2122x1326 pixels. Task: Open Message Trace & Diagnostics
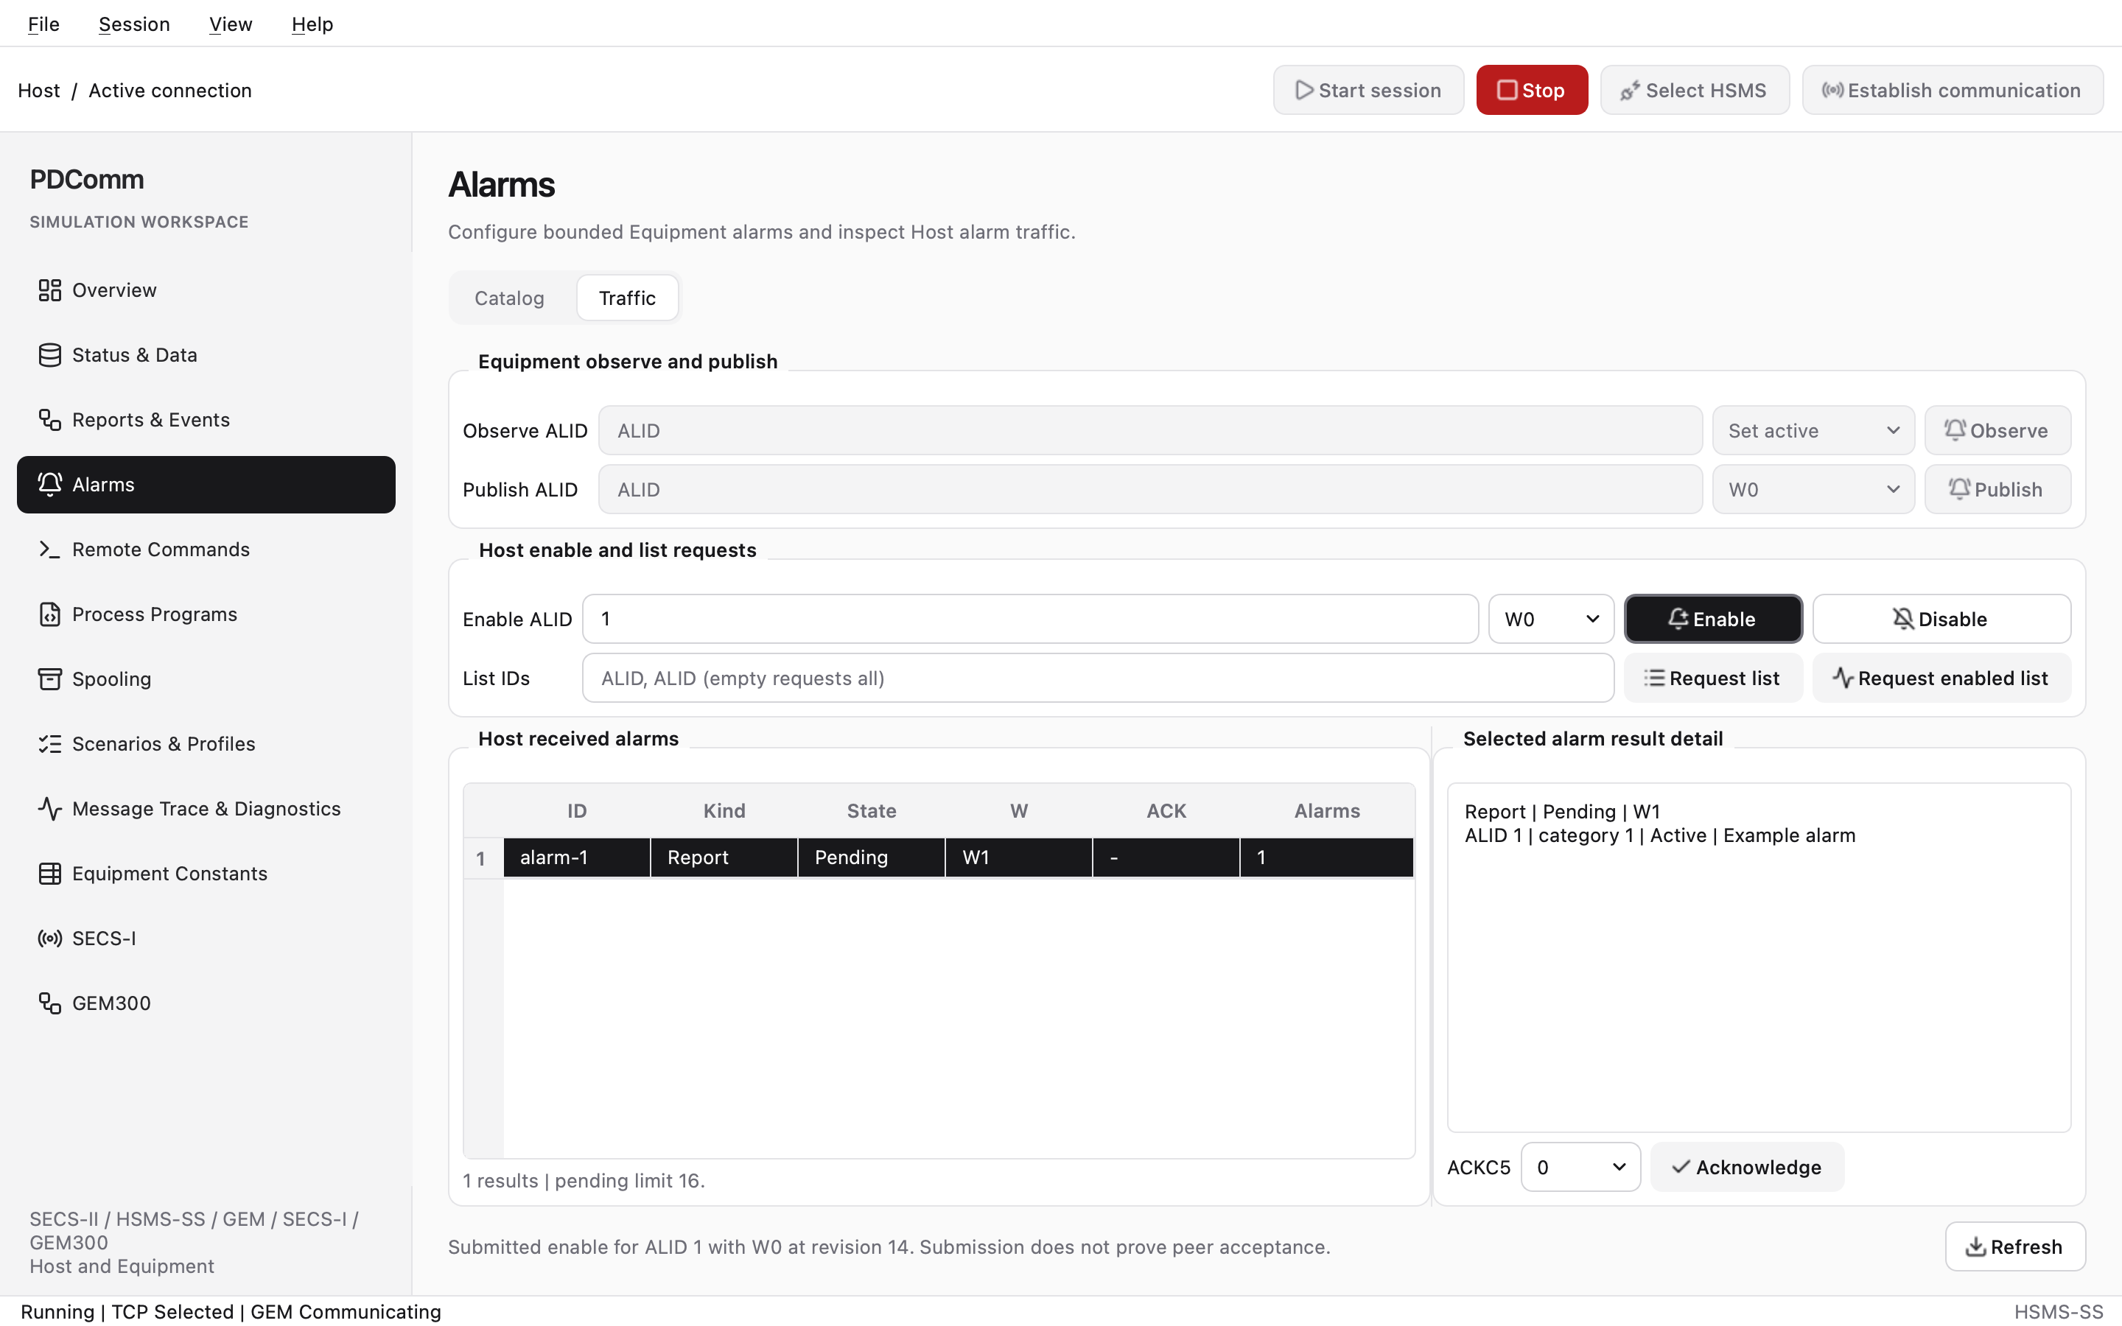pos(206,810)
